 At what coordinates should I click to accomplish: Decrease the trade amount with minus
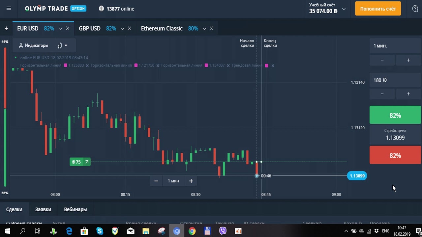click(382, 94)
